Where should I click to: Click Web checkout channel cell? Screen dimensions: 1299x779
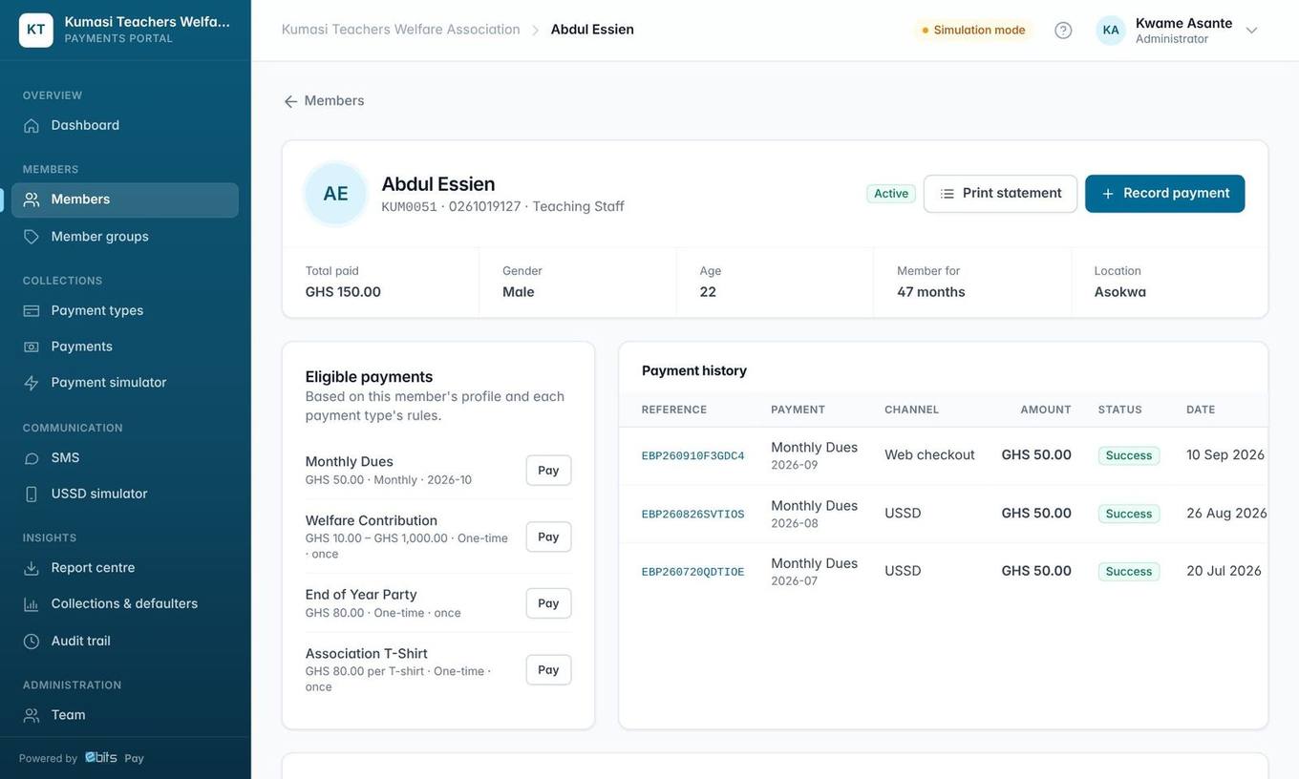point(929,454)
